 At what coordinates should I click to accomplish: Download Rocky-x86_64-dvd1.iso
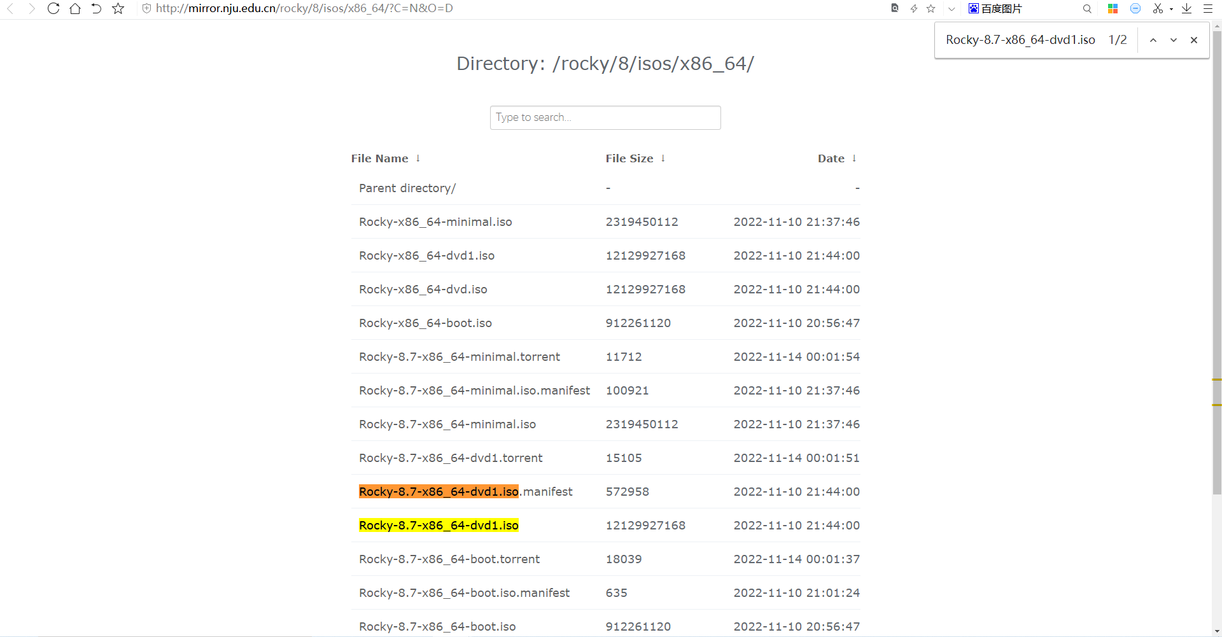[x=426, y=256]
